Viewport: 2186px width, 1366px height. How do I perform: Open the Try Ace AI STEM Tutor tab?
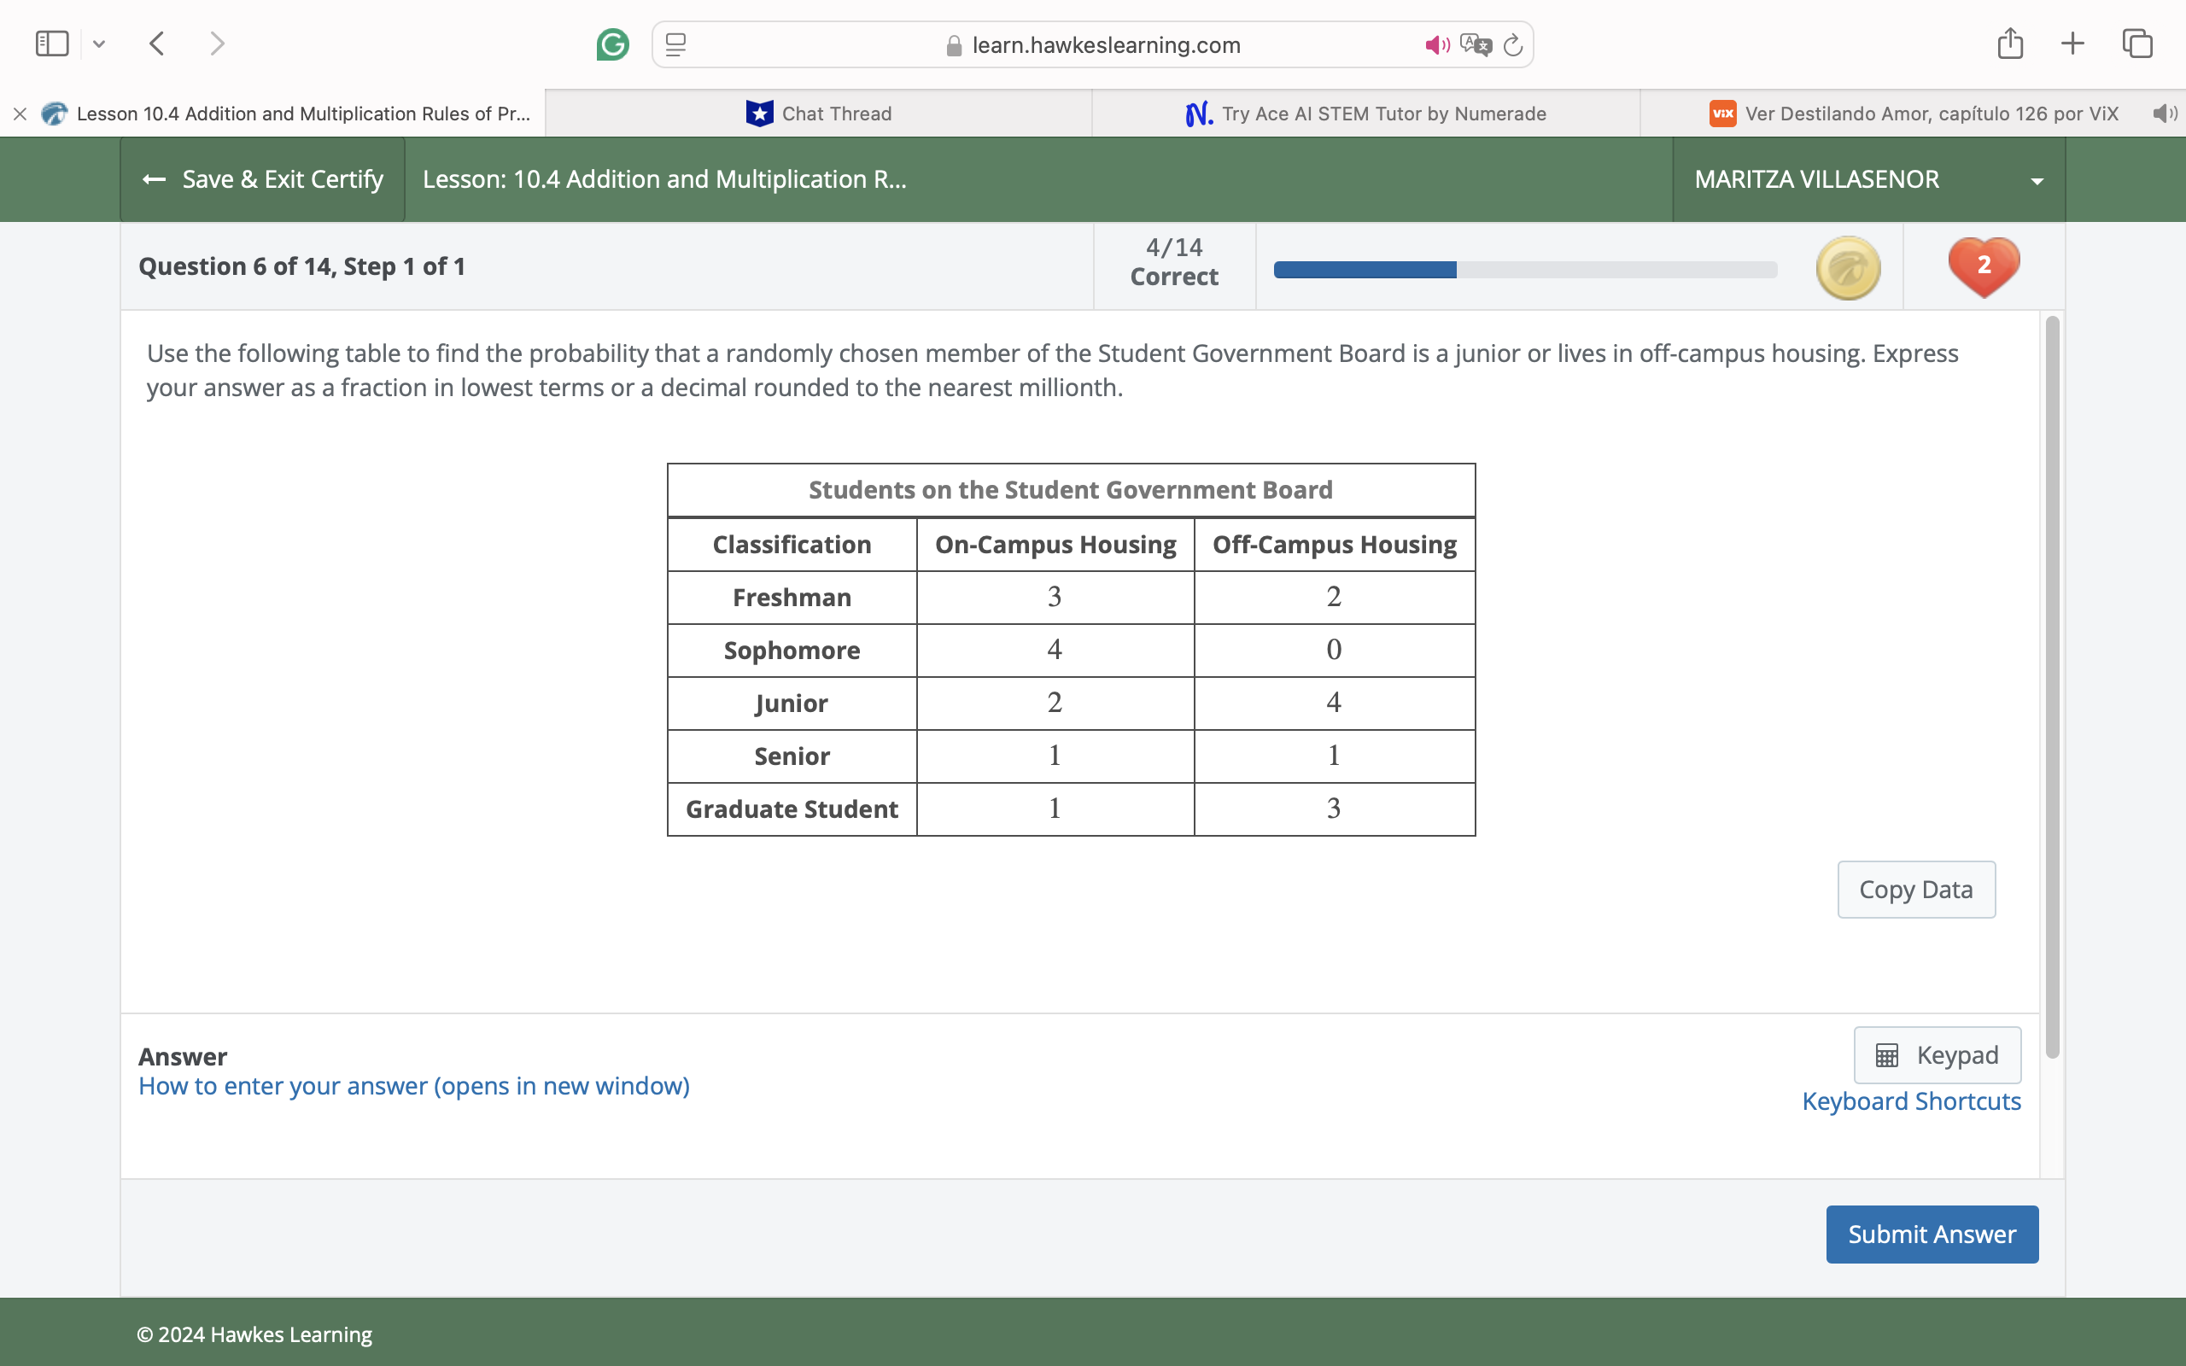(x=1364, y=113)
